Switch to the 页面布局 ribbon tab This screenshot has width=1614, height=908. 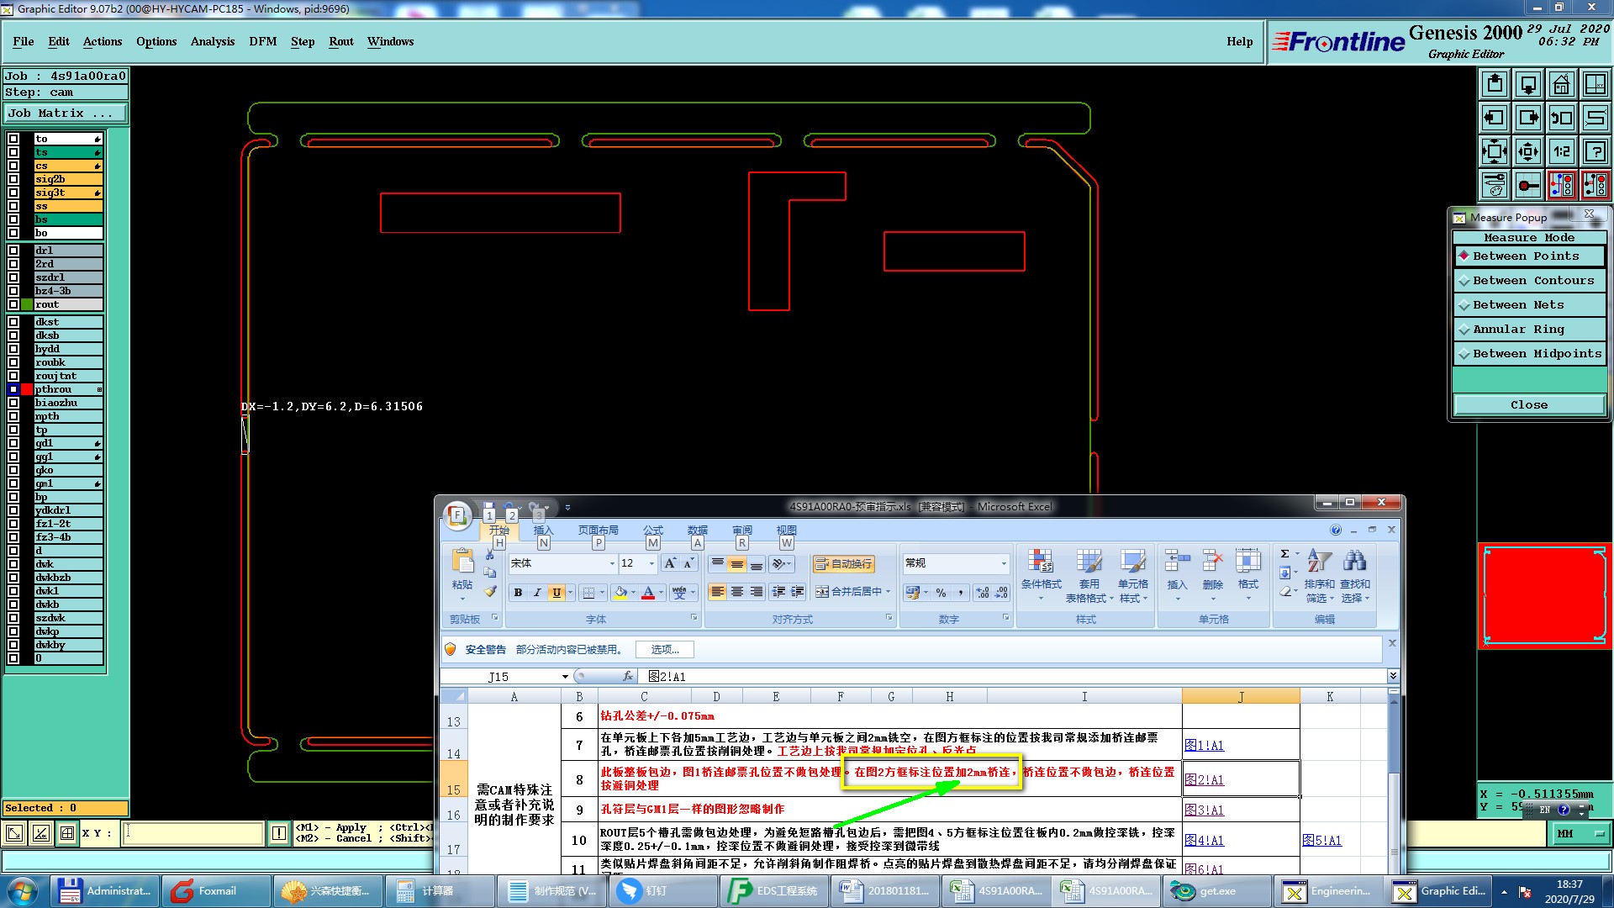pos(598,530)
